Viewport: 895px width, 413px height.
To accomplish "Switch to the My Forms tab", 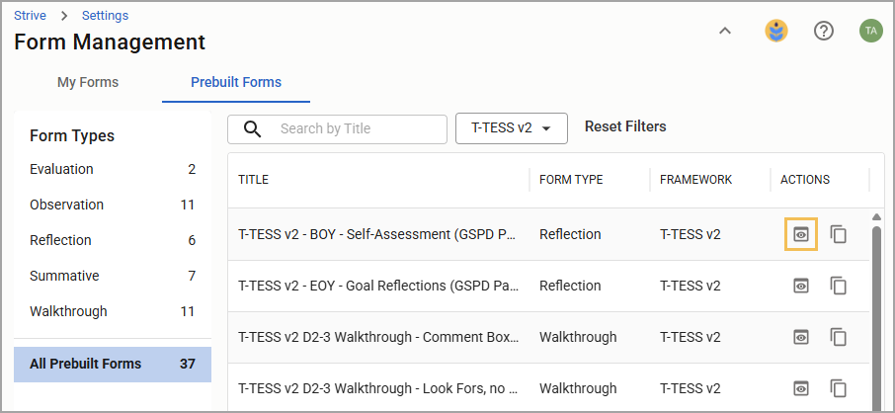I will [x=88, y=82].
